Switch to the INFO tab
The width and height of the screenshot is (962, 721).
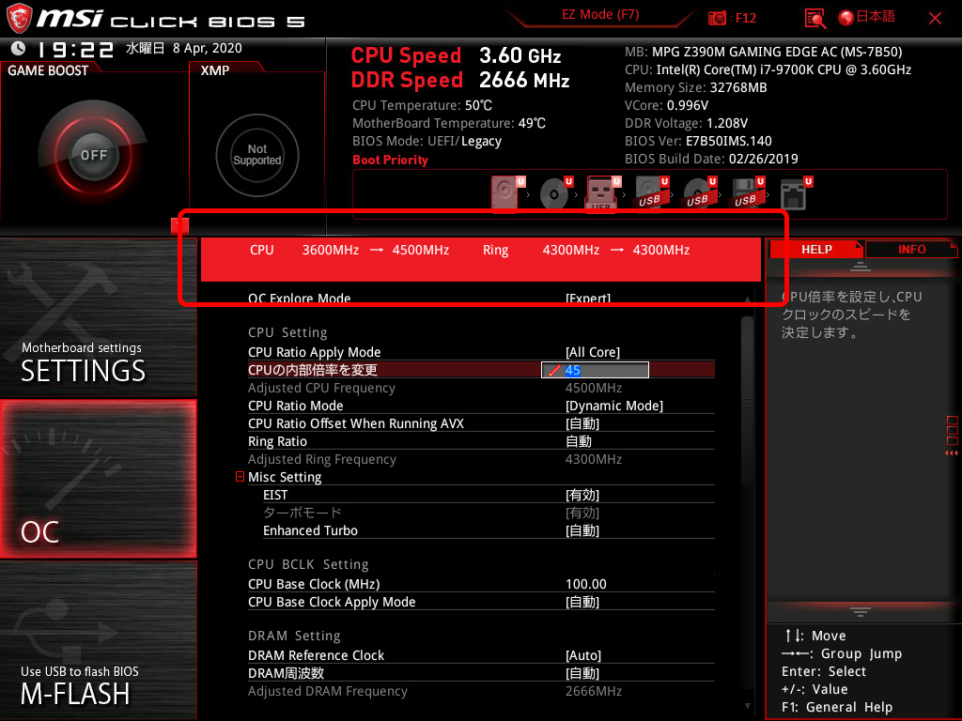coord(911,250)
